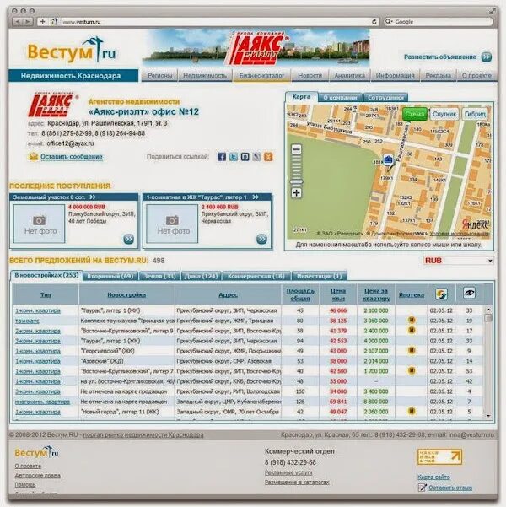
Task: Click the office marker on the map
Action: [x=388, y=160]
